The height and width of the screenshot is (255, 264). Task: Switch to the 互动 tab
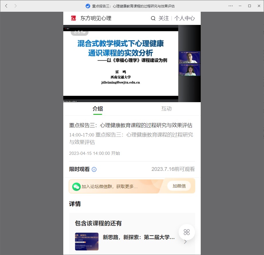[166, 109]
